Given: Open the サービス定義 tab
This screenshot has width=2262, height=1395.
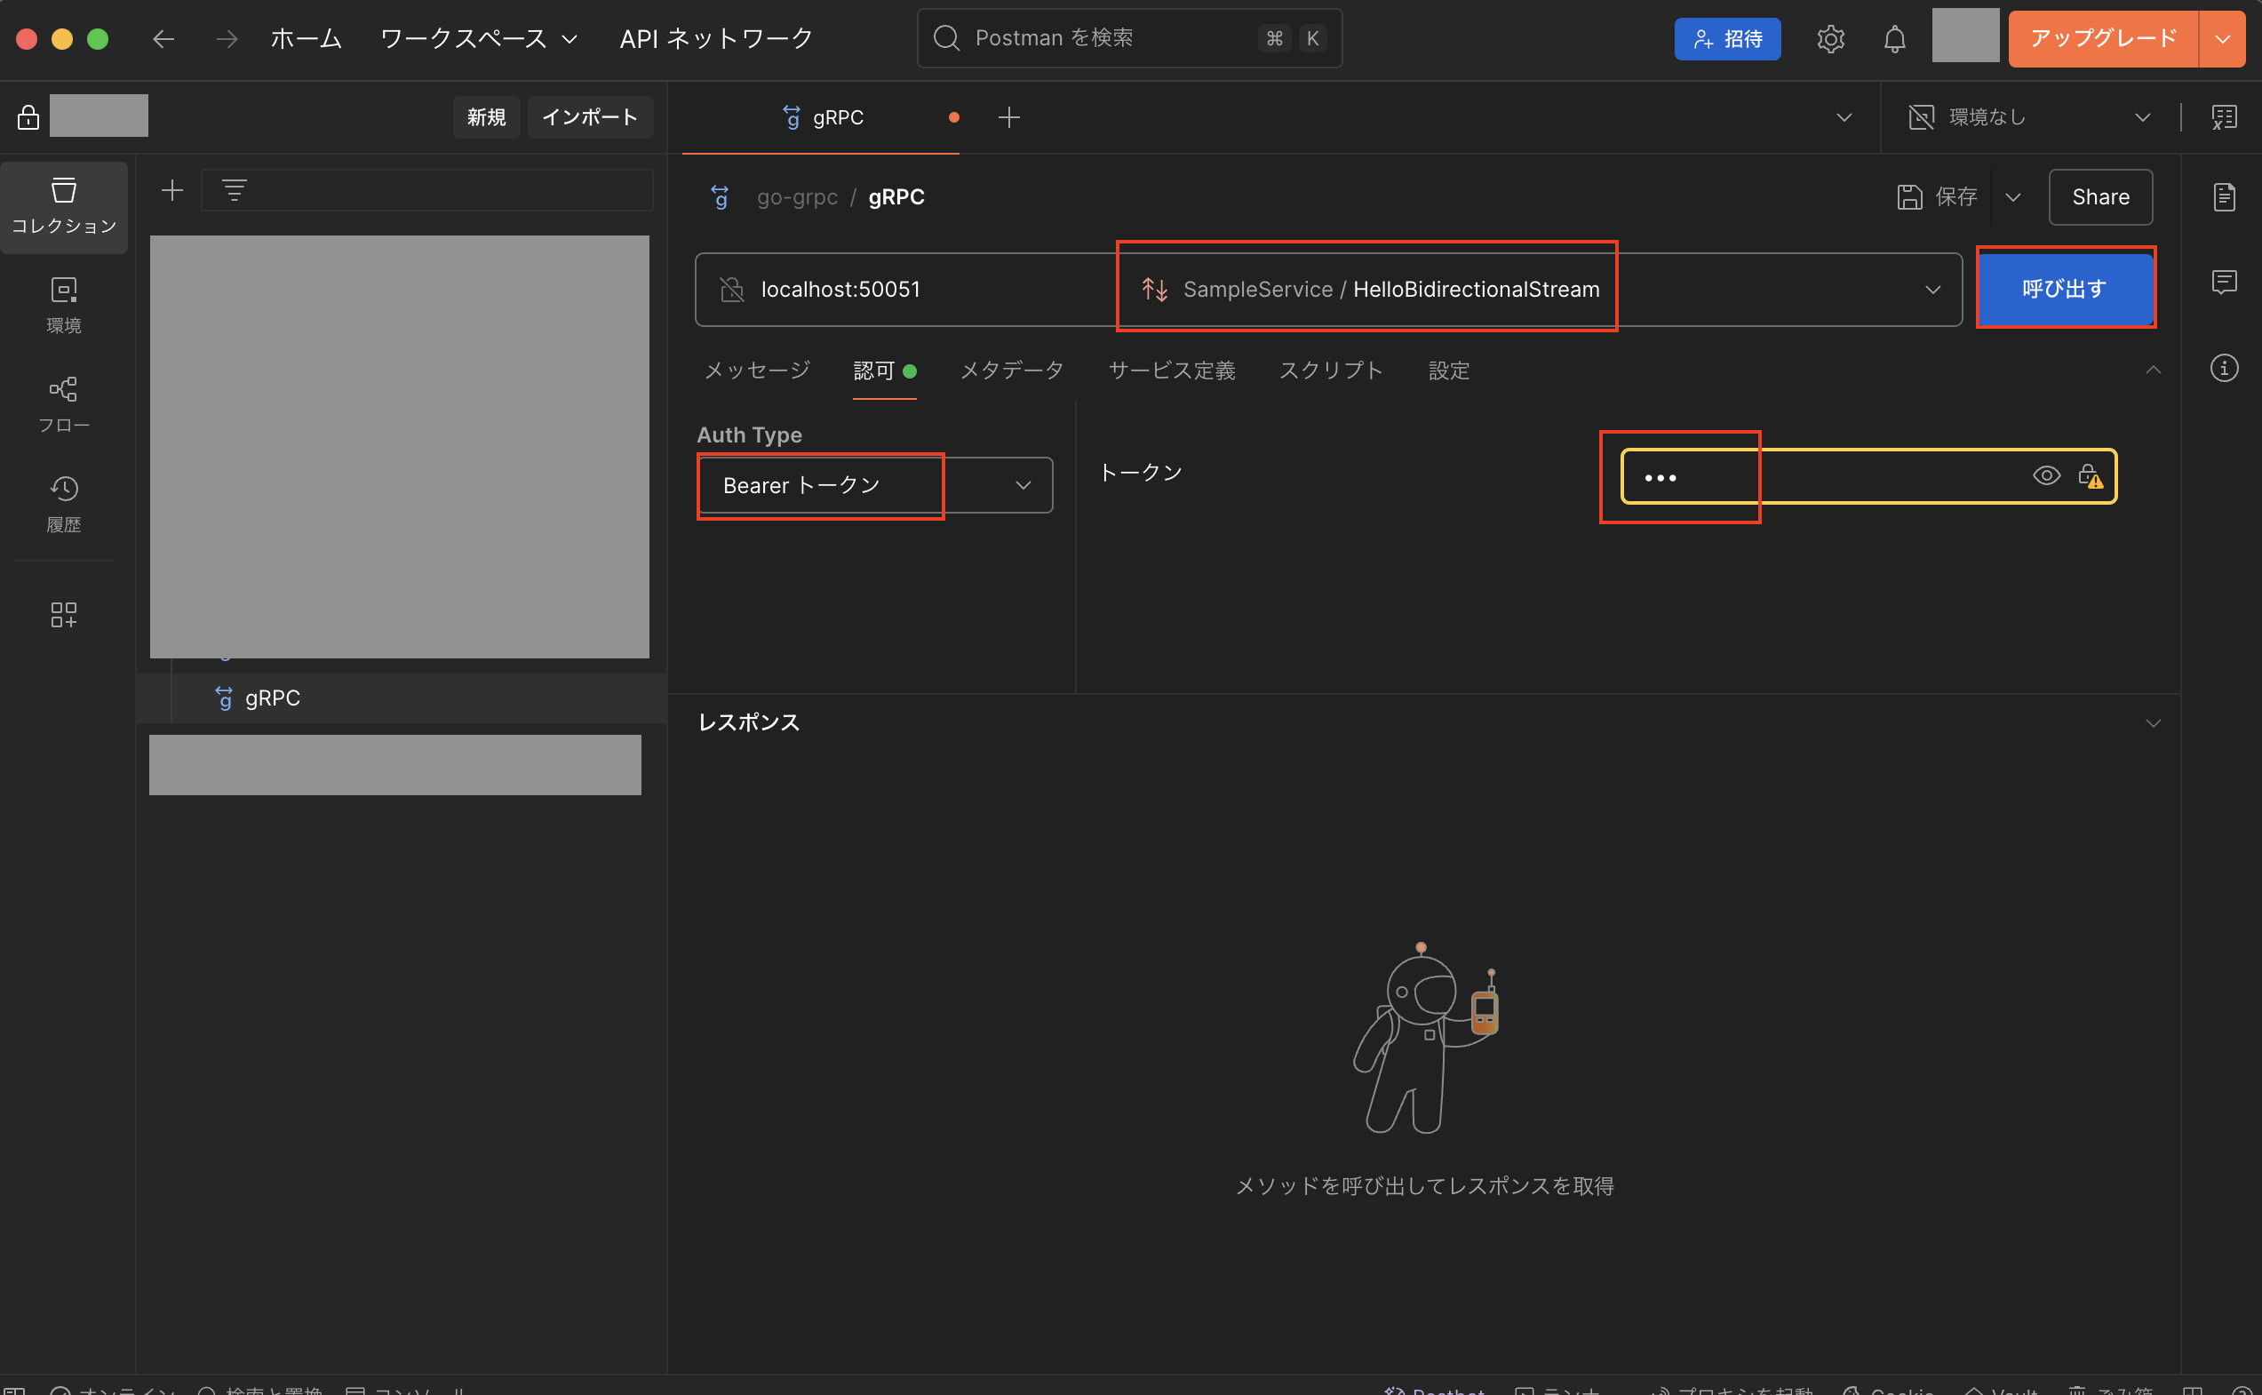Looking at the screenshot, I should [x=1172, y=371].
